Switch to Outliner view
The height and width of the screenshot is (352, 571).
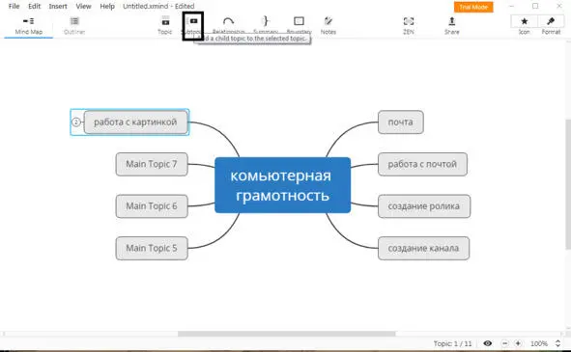pos(74,25)
